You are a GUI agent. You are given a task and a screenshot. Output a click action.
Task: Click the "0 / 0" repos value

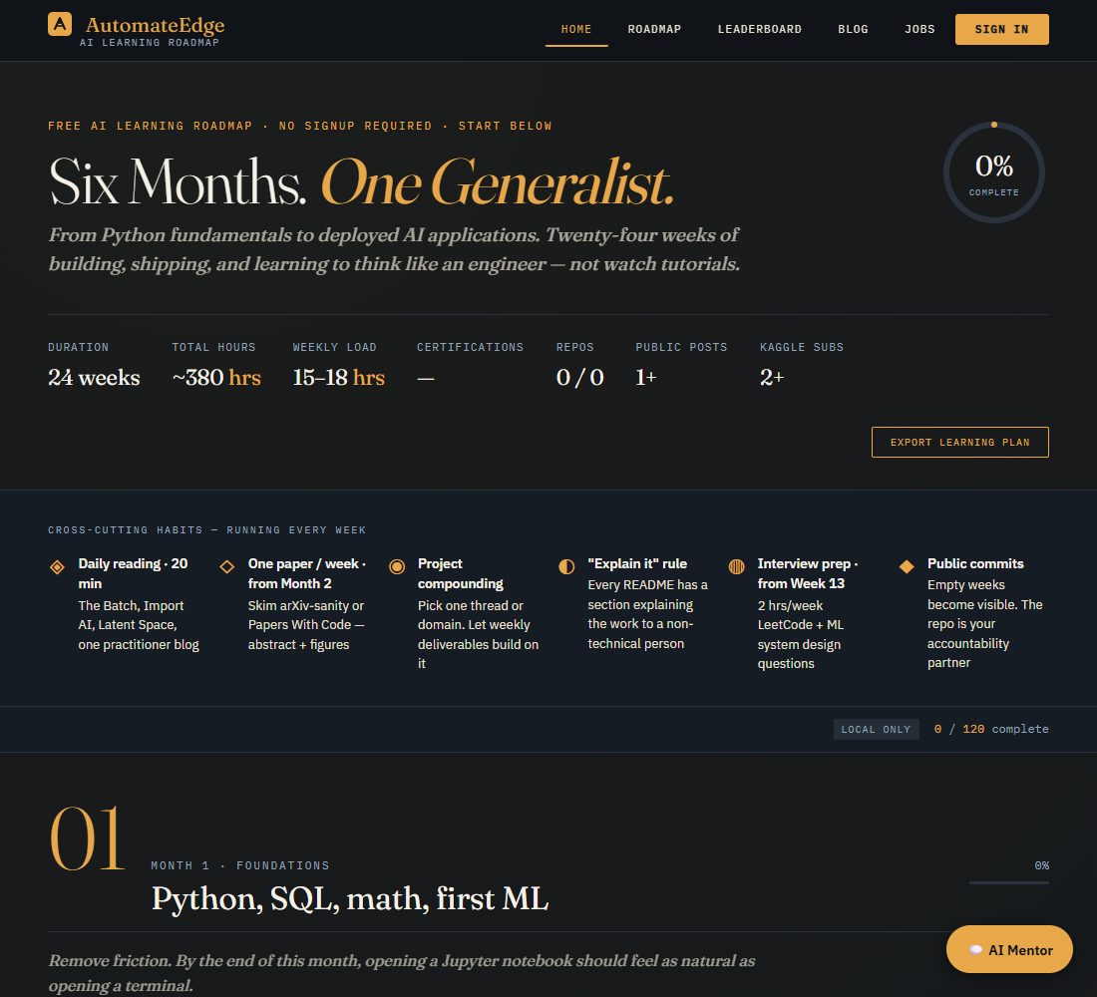coord(580,378)
